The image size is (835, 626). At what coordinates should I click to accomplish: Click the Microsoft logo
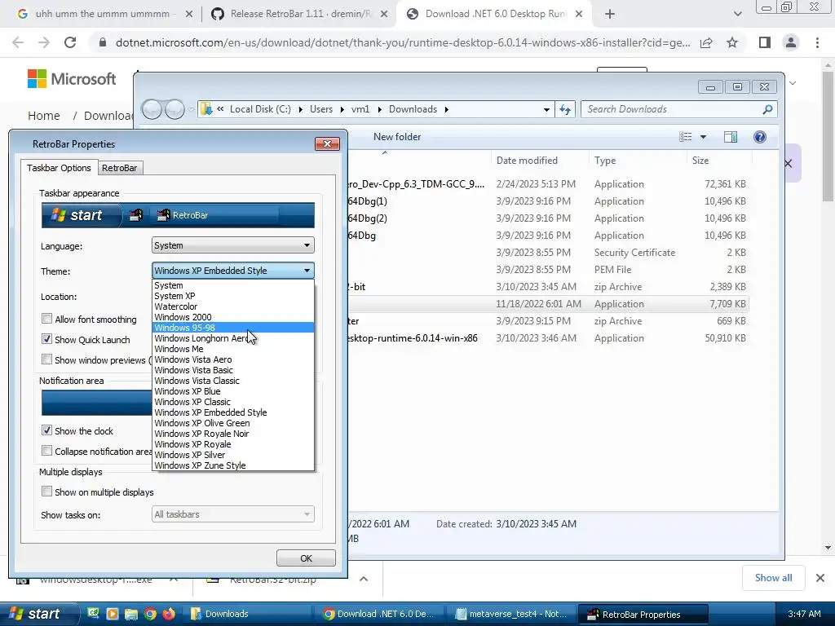(x=72, y=79)
